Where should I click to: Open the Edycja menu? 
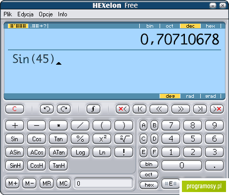click(x=25, y=14)
